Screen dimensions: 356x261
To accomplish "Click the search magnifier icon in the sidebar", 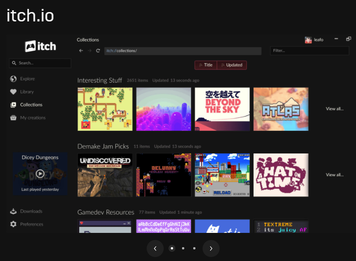I will 14,63.
